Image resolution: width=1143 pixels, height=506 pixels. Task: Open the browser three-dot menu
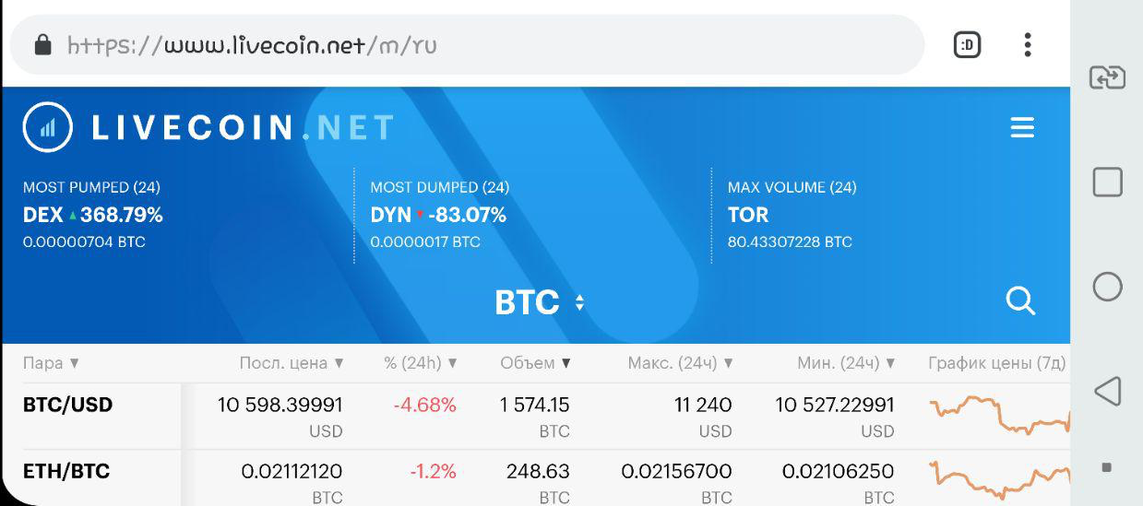1028,44
